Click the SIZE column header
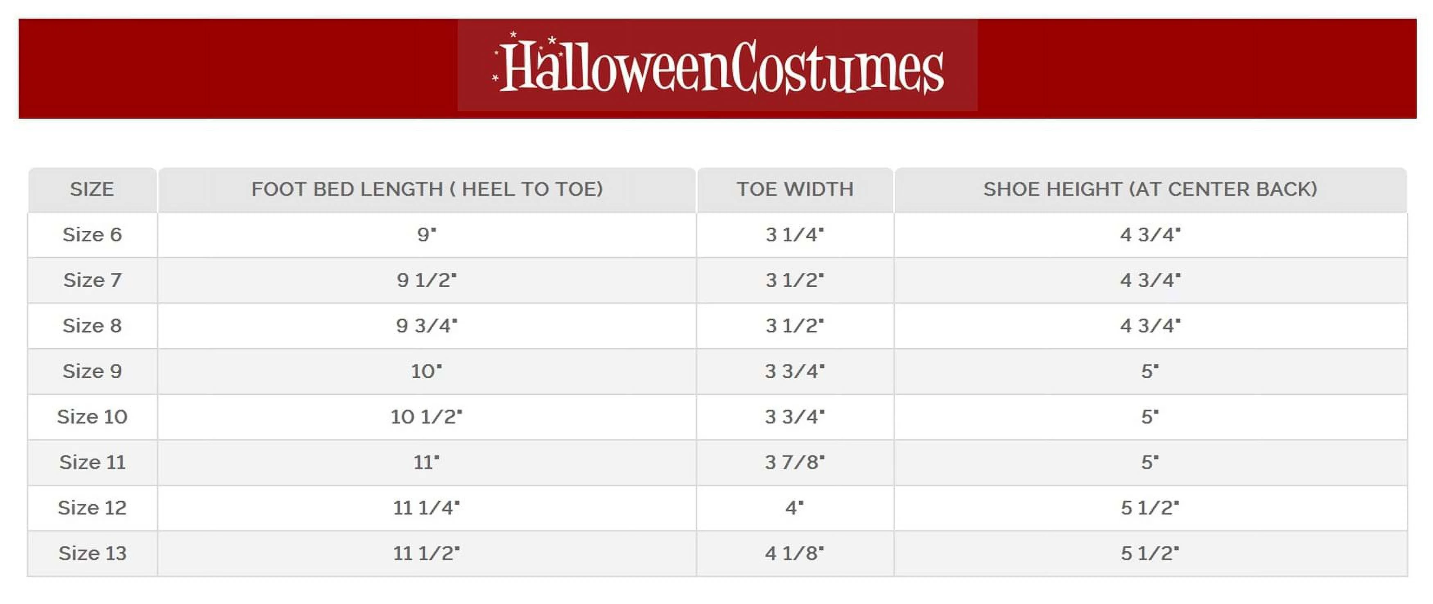The image size is (1433, 604). (92, 189)
